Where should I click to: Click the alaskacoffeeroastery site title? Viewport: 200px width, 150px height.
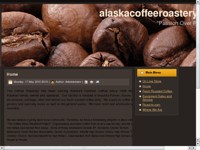[147, 13]
